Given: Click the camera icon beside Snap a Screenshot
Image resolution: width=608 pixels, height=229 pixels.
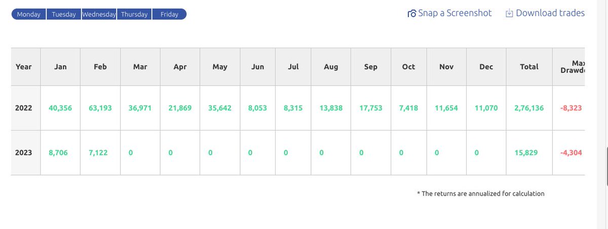Looking at the screenshot, I should pos(412,14).
